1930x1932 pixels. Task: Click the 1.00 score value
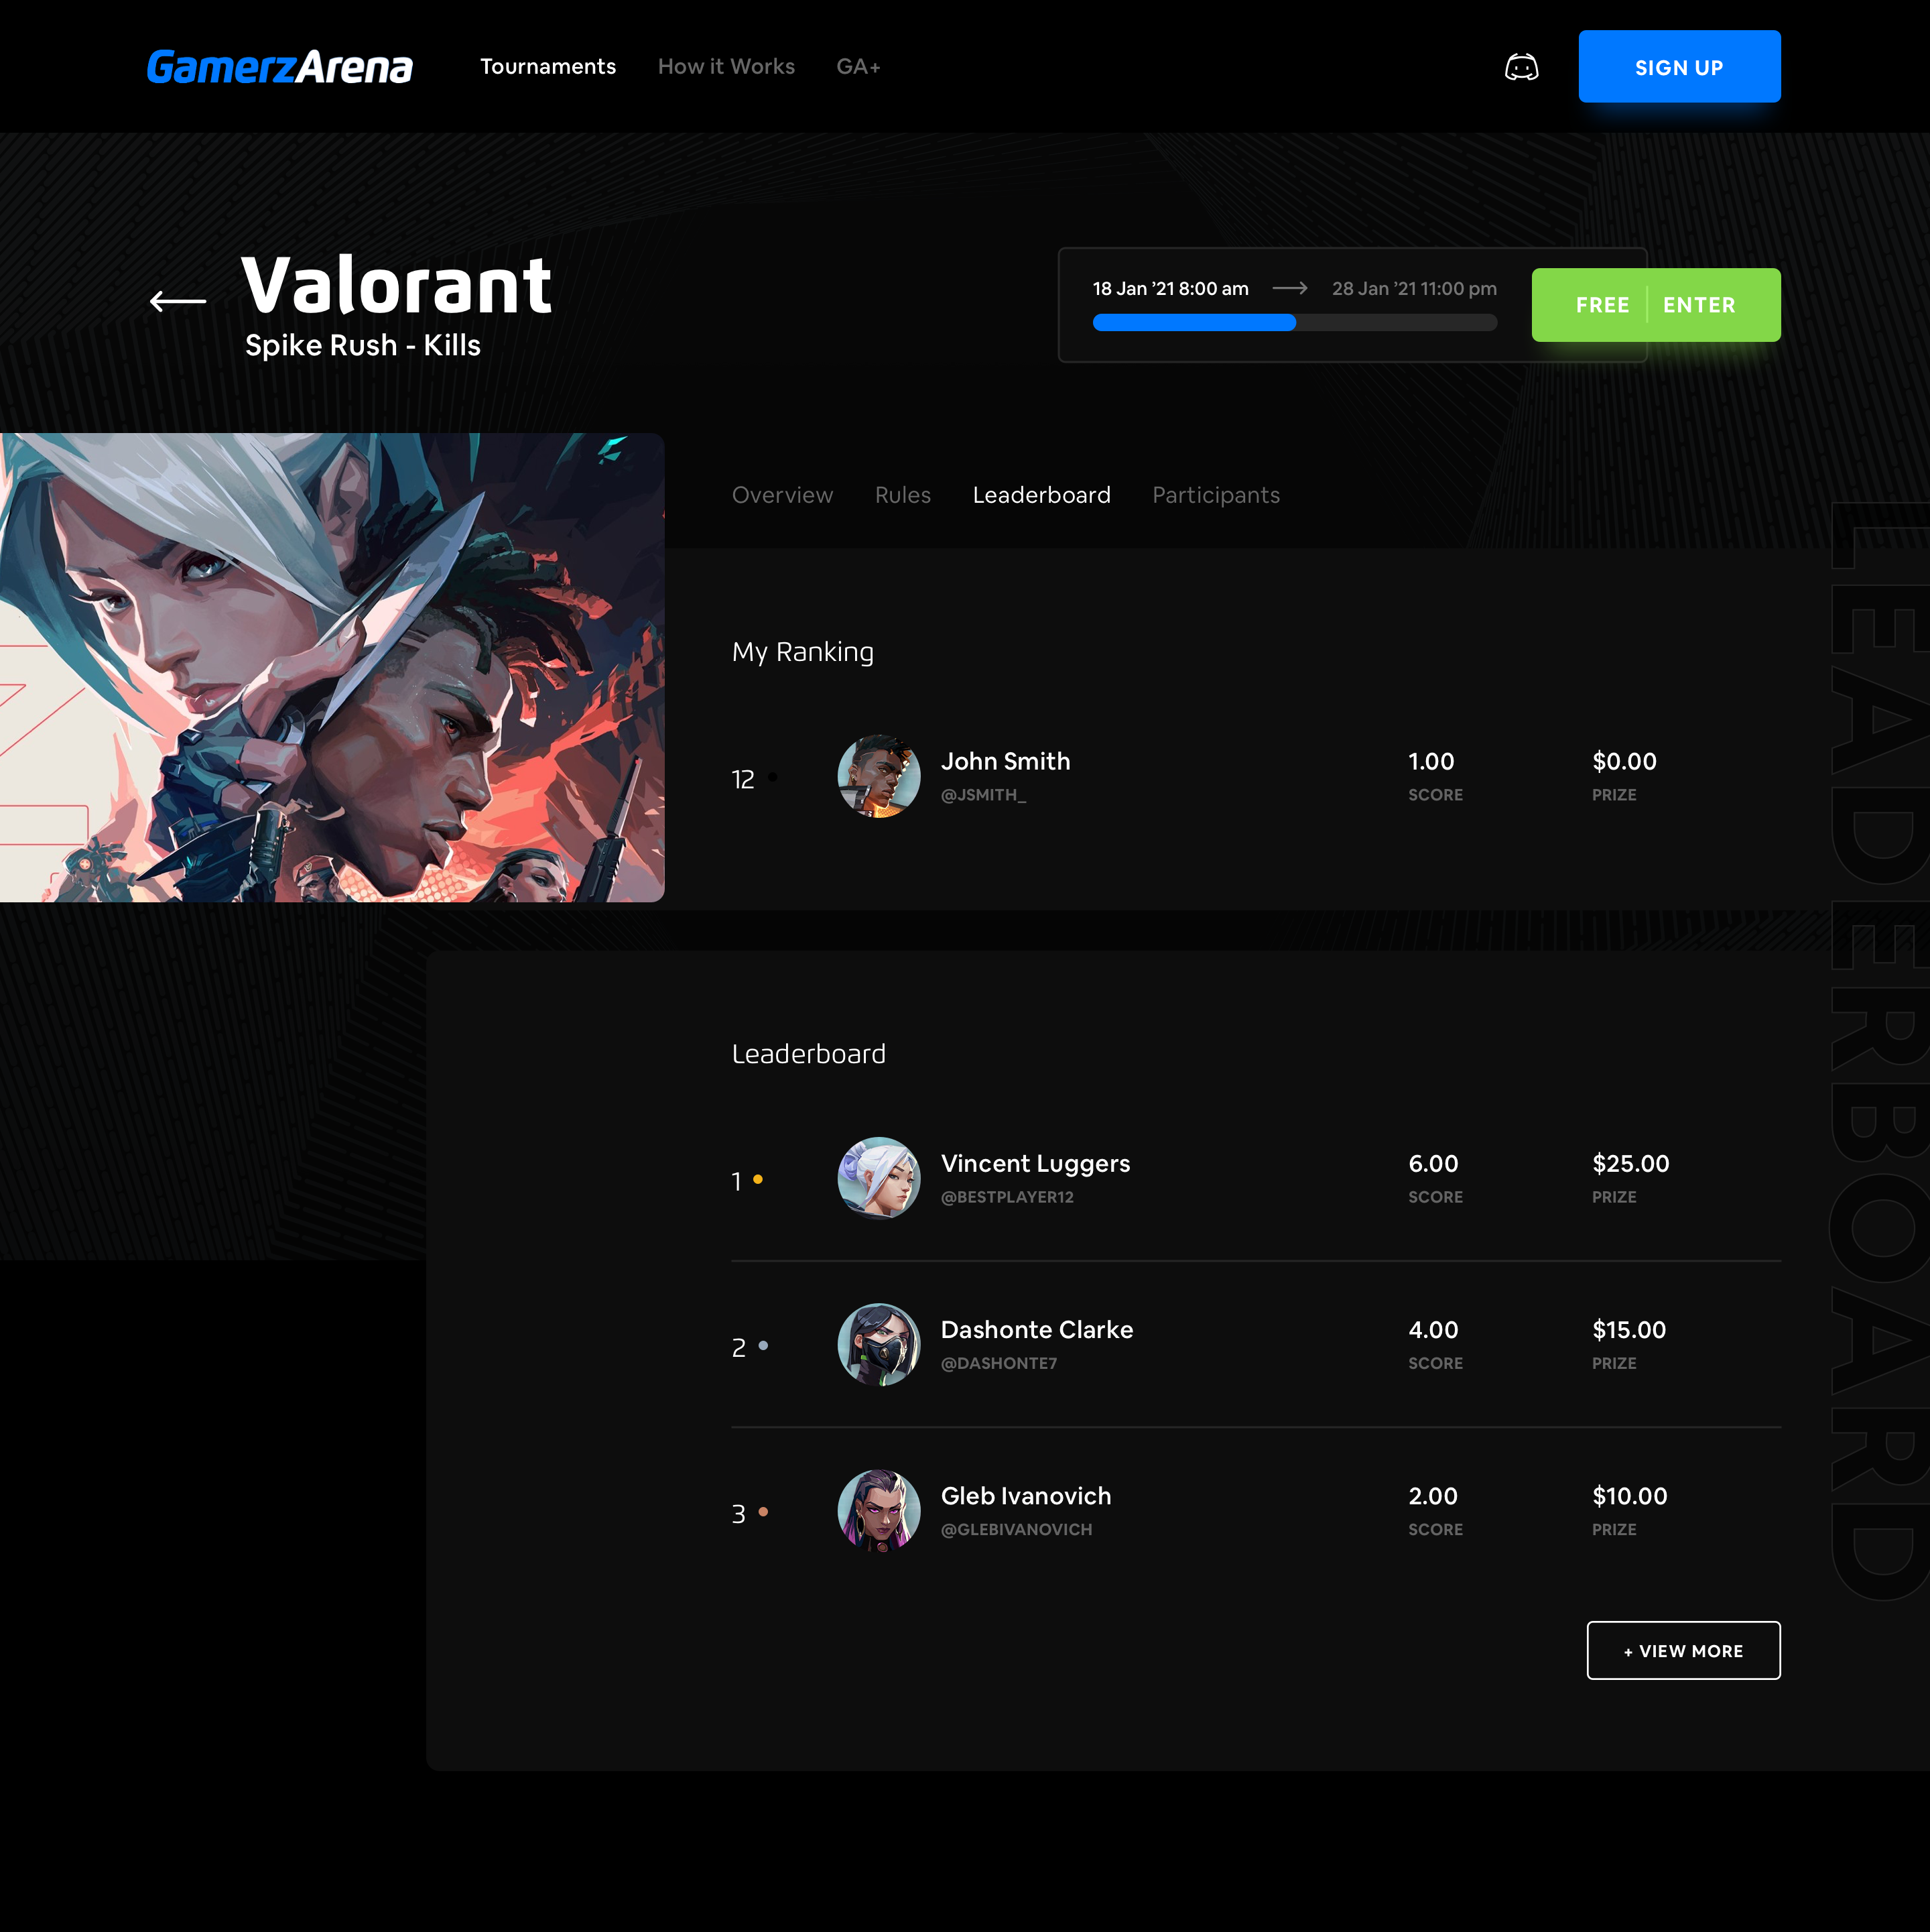click(x=1431, y=761)
